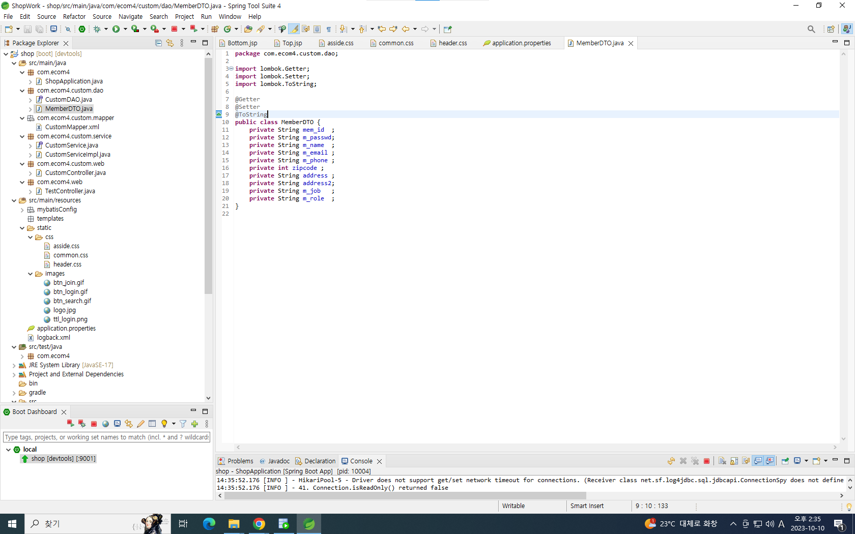Run the application with green play icon
The image size is (855, 534).
(116, 29)
